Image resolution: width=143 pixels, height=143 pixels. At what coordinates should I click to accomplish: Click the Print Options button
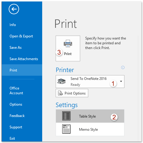[x=72, y=93]
